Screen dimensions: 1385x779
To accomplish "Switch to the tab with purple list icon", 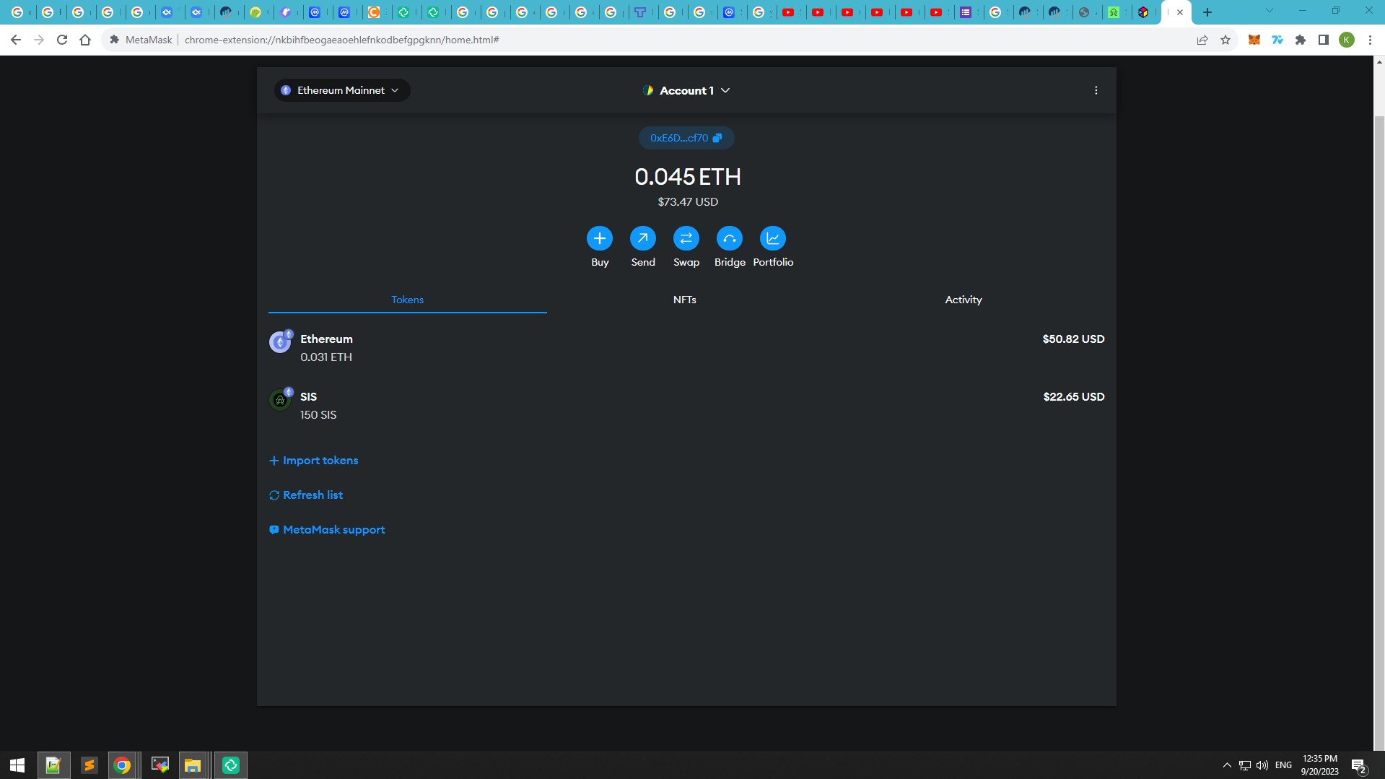I will pos(966,12).
